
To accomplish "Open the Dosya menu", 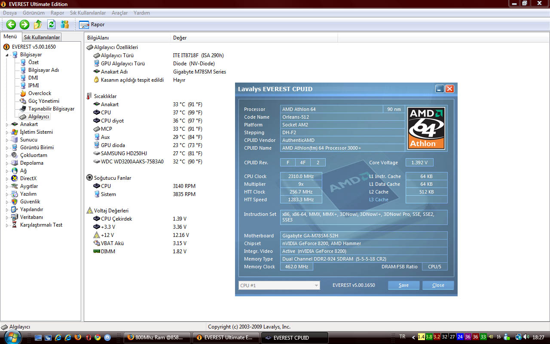I will click(10, 13).
